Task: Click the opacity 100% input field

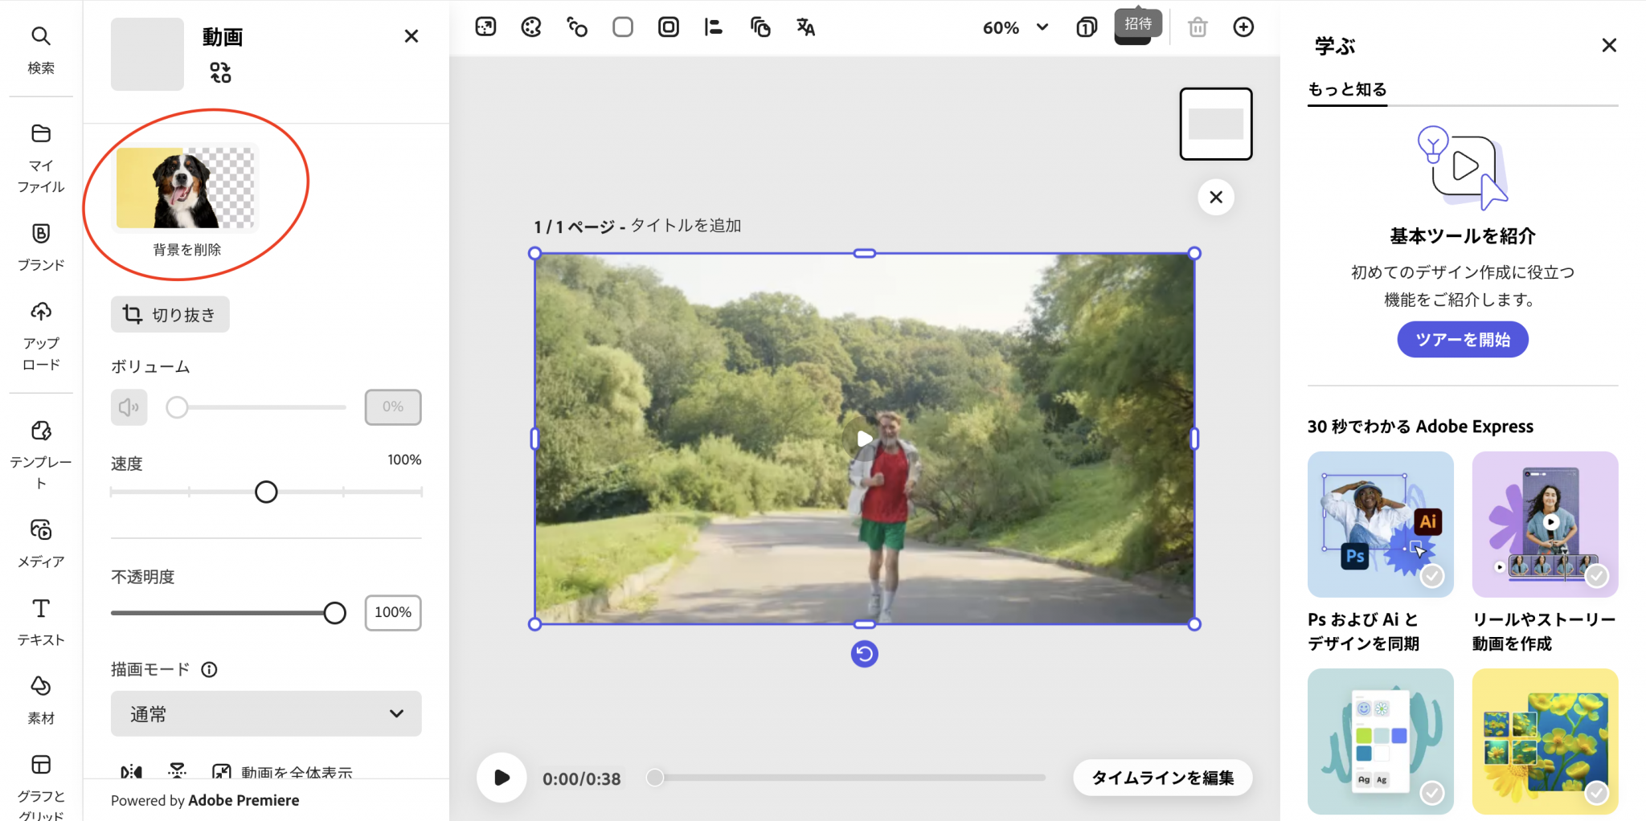Action: click(393, 613)
